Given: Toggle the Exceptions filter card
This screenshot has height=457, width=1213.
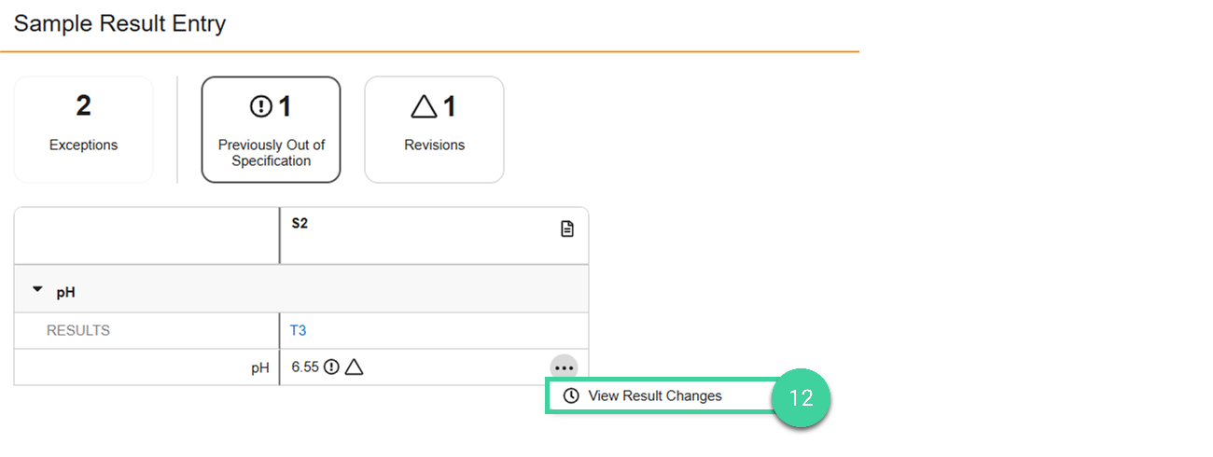Looking at the screenshot, I should [x=83, y=129].
